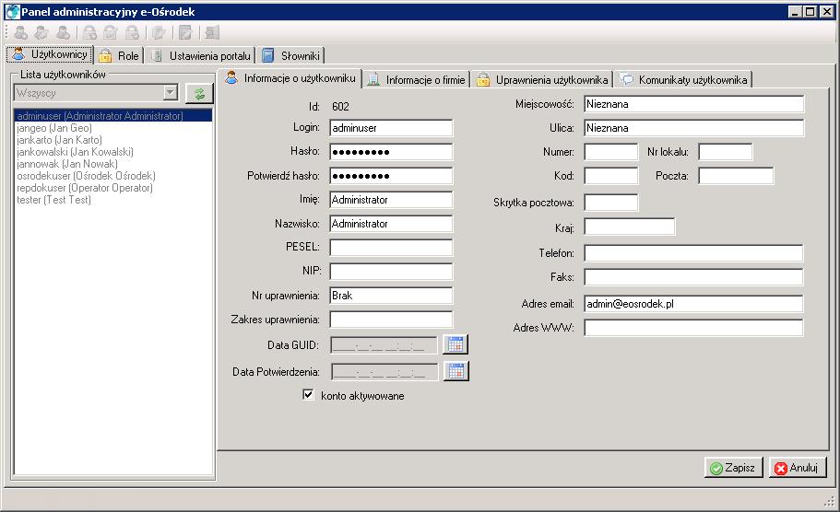The image size is (840, 512).
Task: Show the Komunikaty użytkownika tab
Action: [x=683, y=80]
